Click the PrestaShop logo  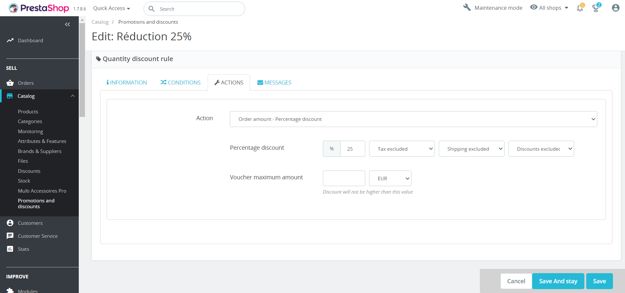point(39,8)
